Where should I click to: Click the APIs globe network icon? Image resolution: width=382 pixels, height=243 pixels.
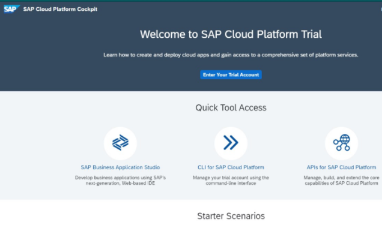pyautogui.click(x=341, y=143)
